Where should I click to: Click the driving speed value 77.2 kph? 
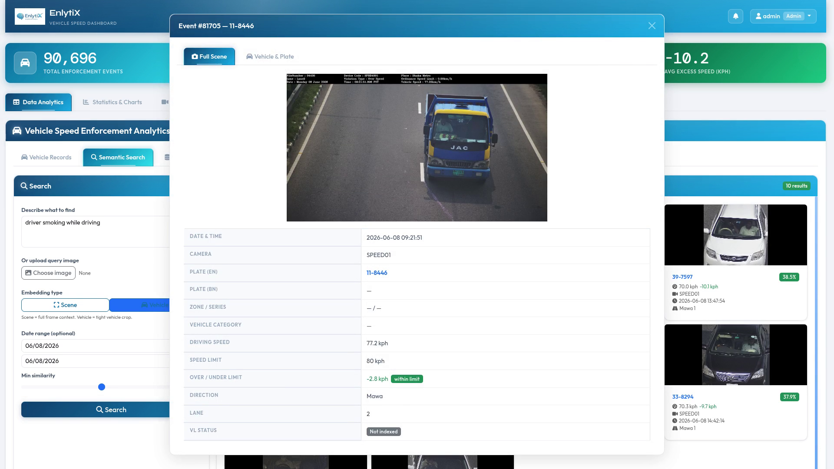coord(377,343)
